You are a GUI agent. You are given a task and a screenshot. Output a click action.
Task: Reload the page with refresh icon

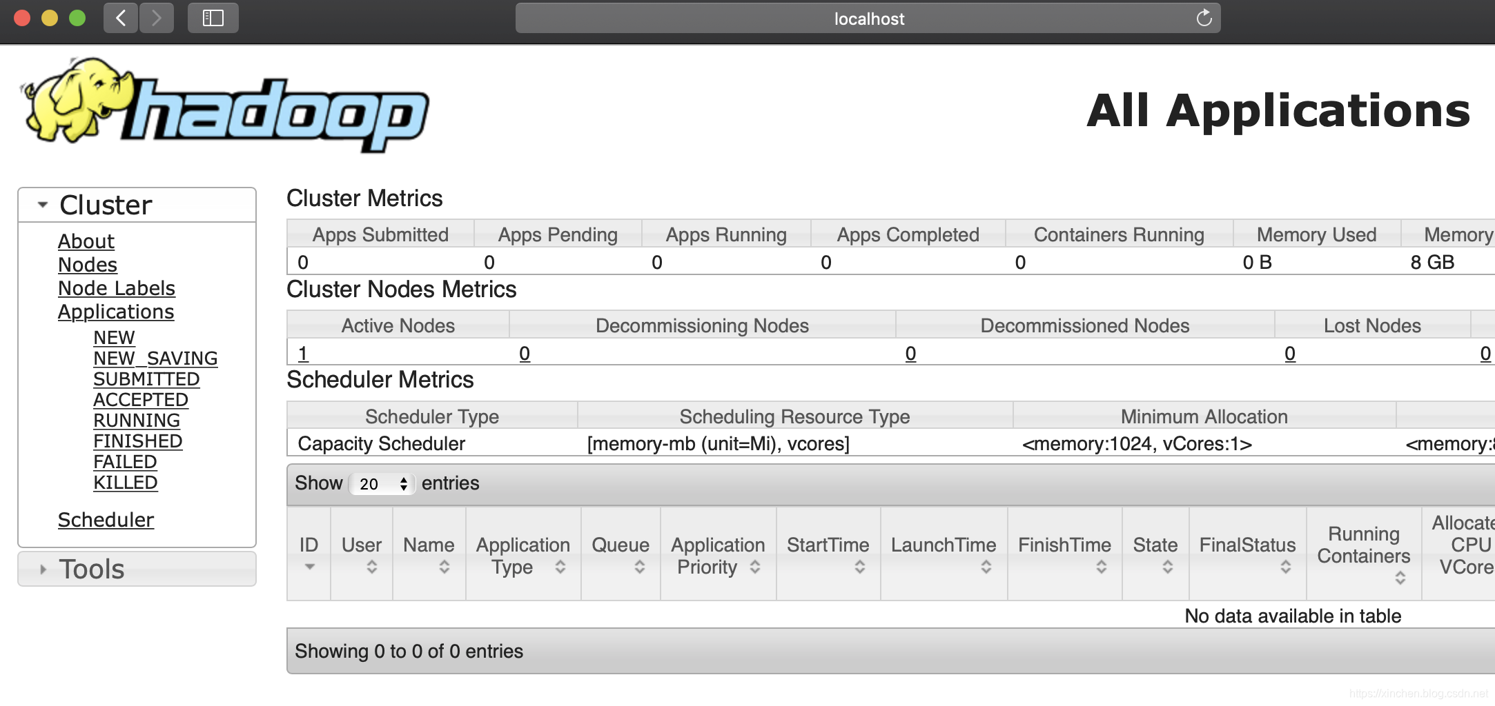pyautogui.click(x=1204, y=18)
